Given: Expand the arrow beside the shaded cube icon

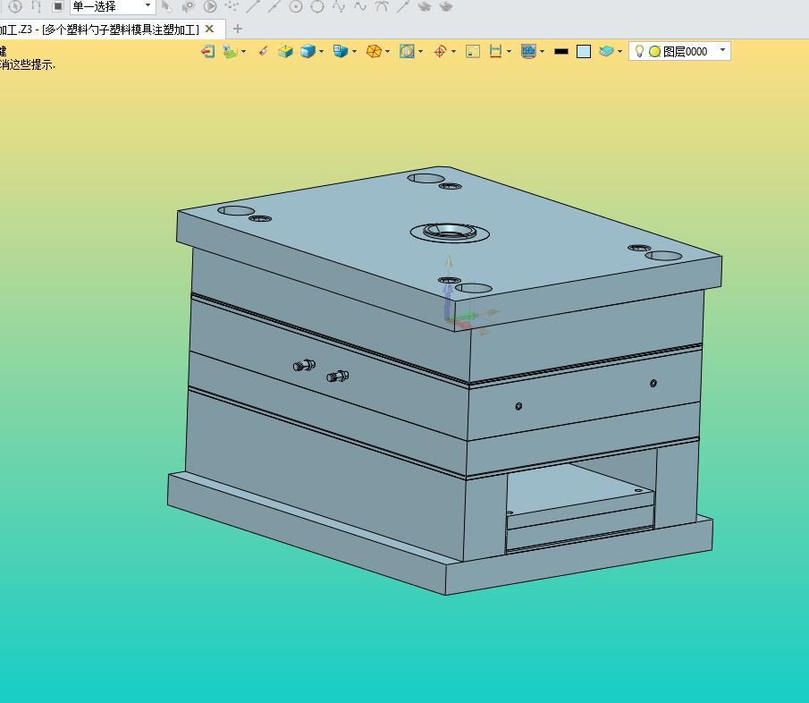Looking at the screenshot, I should [322, 52].
